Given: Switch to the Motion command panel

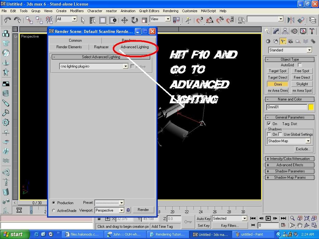Looking at the screenshot, I should pyautogui.click(x=294, y=31).
